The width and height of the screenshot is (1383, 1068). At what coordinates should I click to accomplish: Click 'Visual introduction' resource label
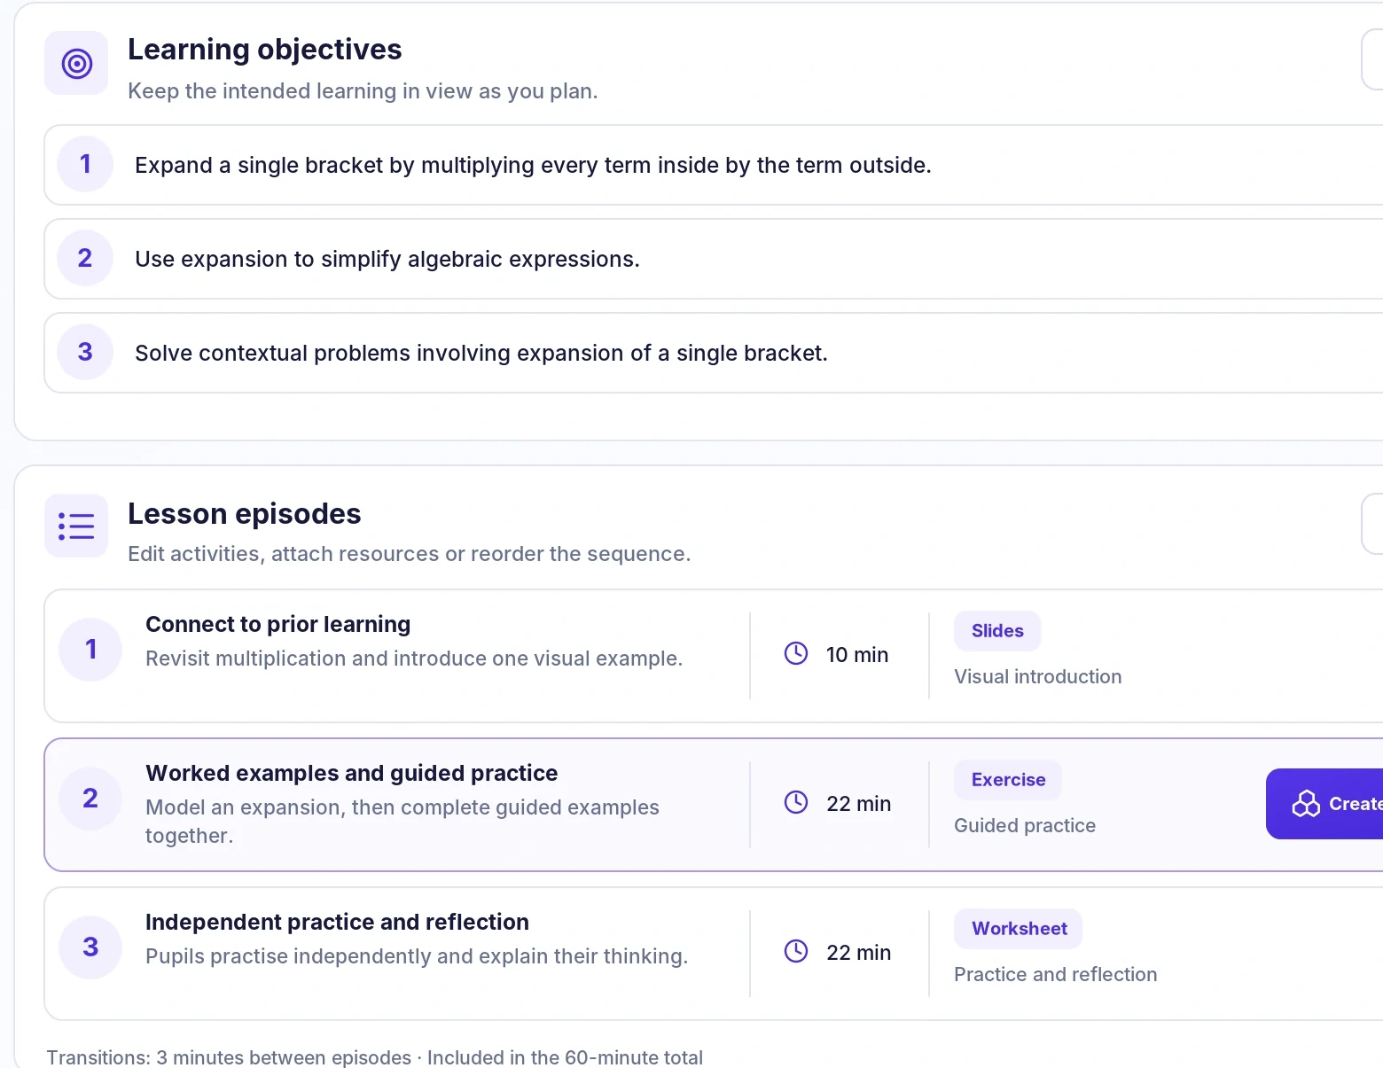click(x=1037, y=677)
